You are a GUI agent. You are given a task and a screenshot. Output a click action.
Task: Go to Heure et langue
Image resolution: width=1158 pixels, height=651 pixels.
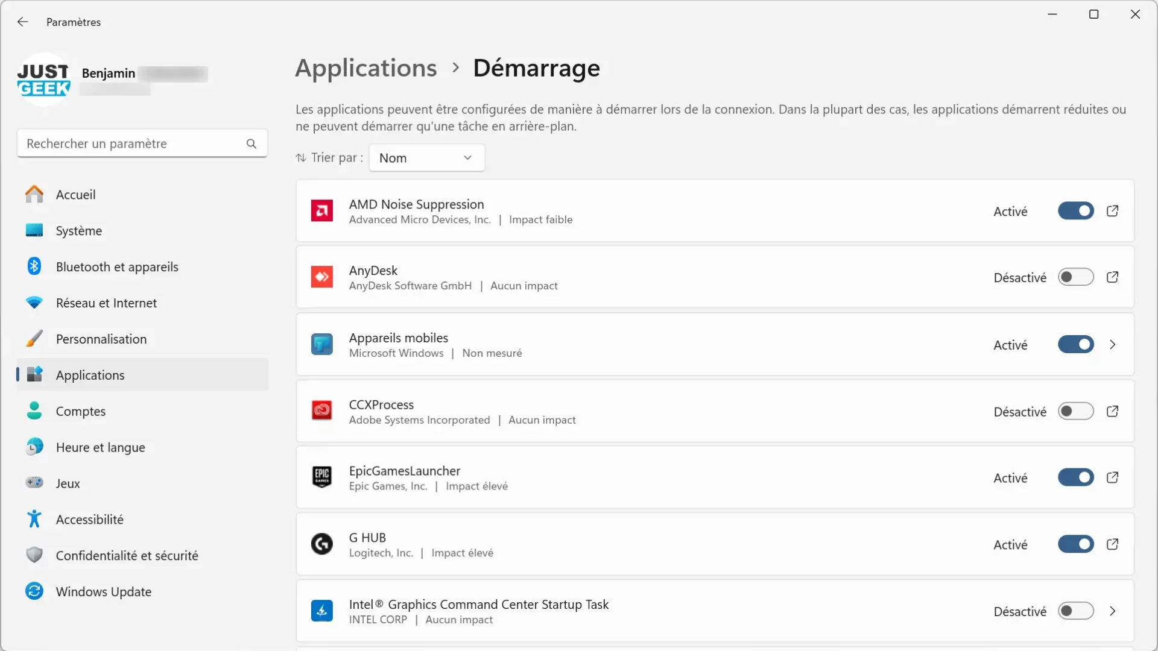tap(142, 447)
